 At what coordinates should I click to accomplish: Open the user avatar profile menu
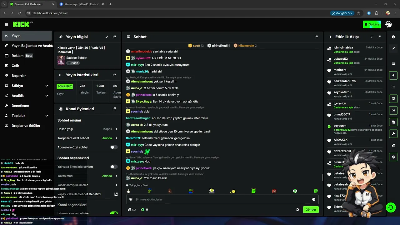pos(388,24)
